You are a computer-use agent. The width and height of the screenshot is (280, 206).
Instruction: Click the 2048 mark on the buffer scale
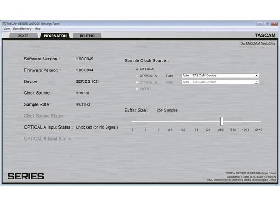[x=258, y=130]
